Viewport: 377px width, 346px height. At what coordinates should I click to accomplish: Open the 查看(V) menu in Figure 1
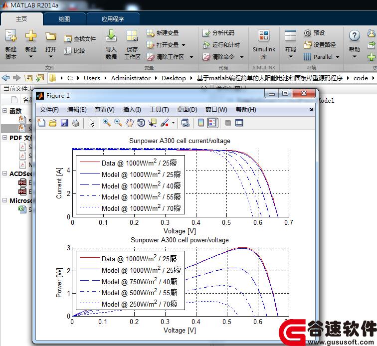pyautogui.click(x=105, y=110)
